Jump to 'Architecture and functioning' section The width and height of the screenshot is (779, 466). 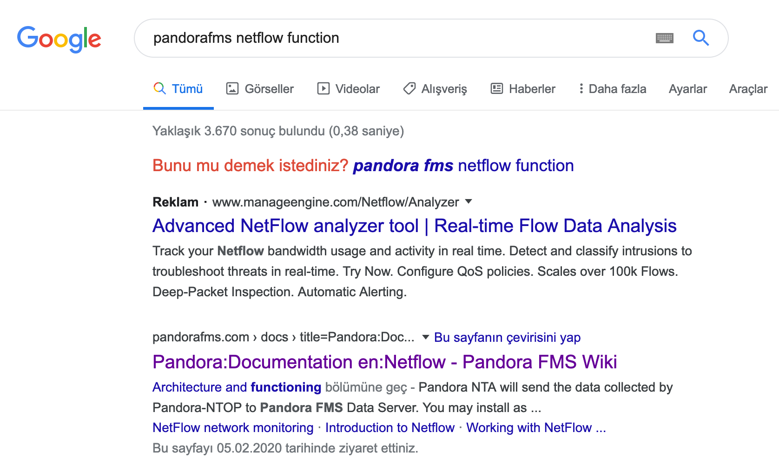pyautogui.click(x=237, y=387)
